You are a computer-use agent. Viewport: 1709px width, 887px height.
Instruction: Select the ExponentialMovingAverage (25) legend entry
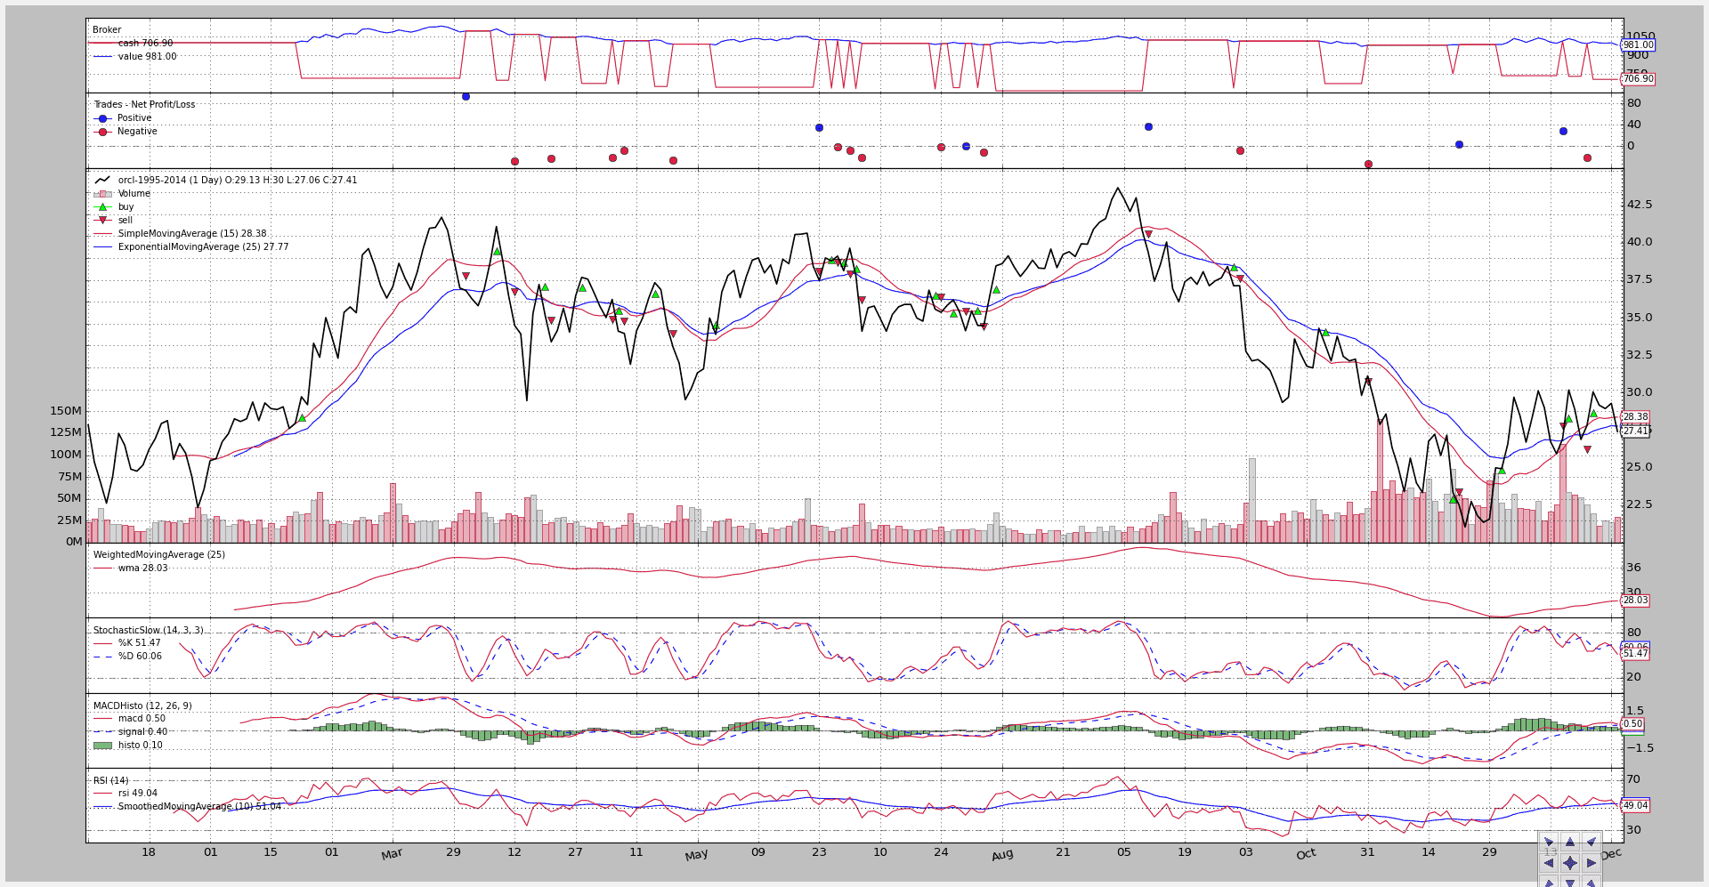pos(190,247)
